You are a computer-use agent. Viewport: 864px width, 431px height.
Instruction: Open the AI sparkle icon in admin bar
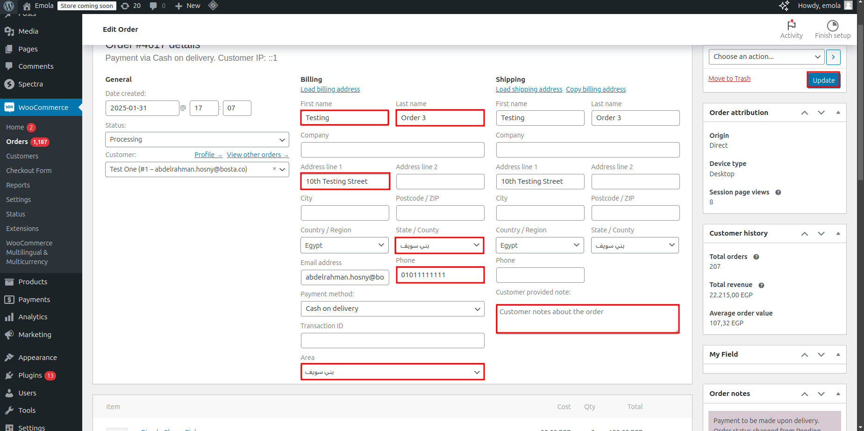click(784, 6)
